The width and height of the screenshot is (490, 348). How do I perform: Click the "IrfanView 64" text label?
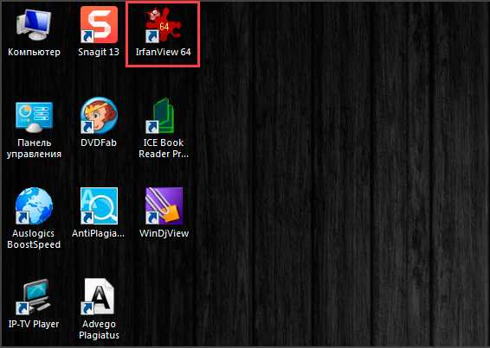tap(163, 52)
